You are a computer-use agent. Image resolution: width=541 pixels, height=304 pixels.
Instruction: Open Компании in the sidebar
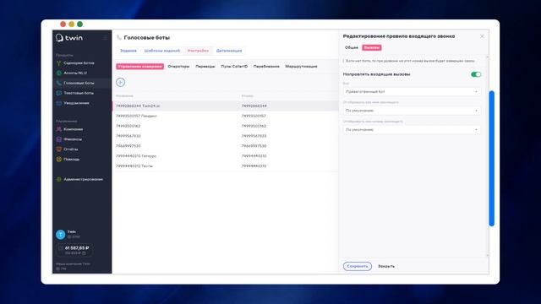[x=74, y=129]
